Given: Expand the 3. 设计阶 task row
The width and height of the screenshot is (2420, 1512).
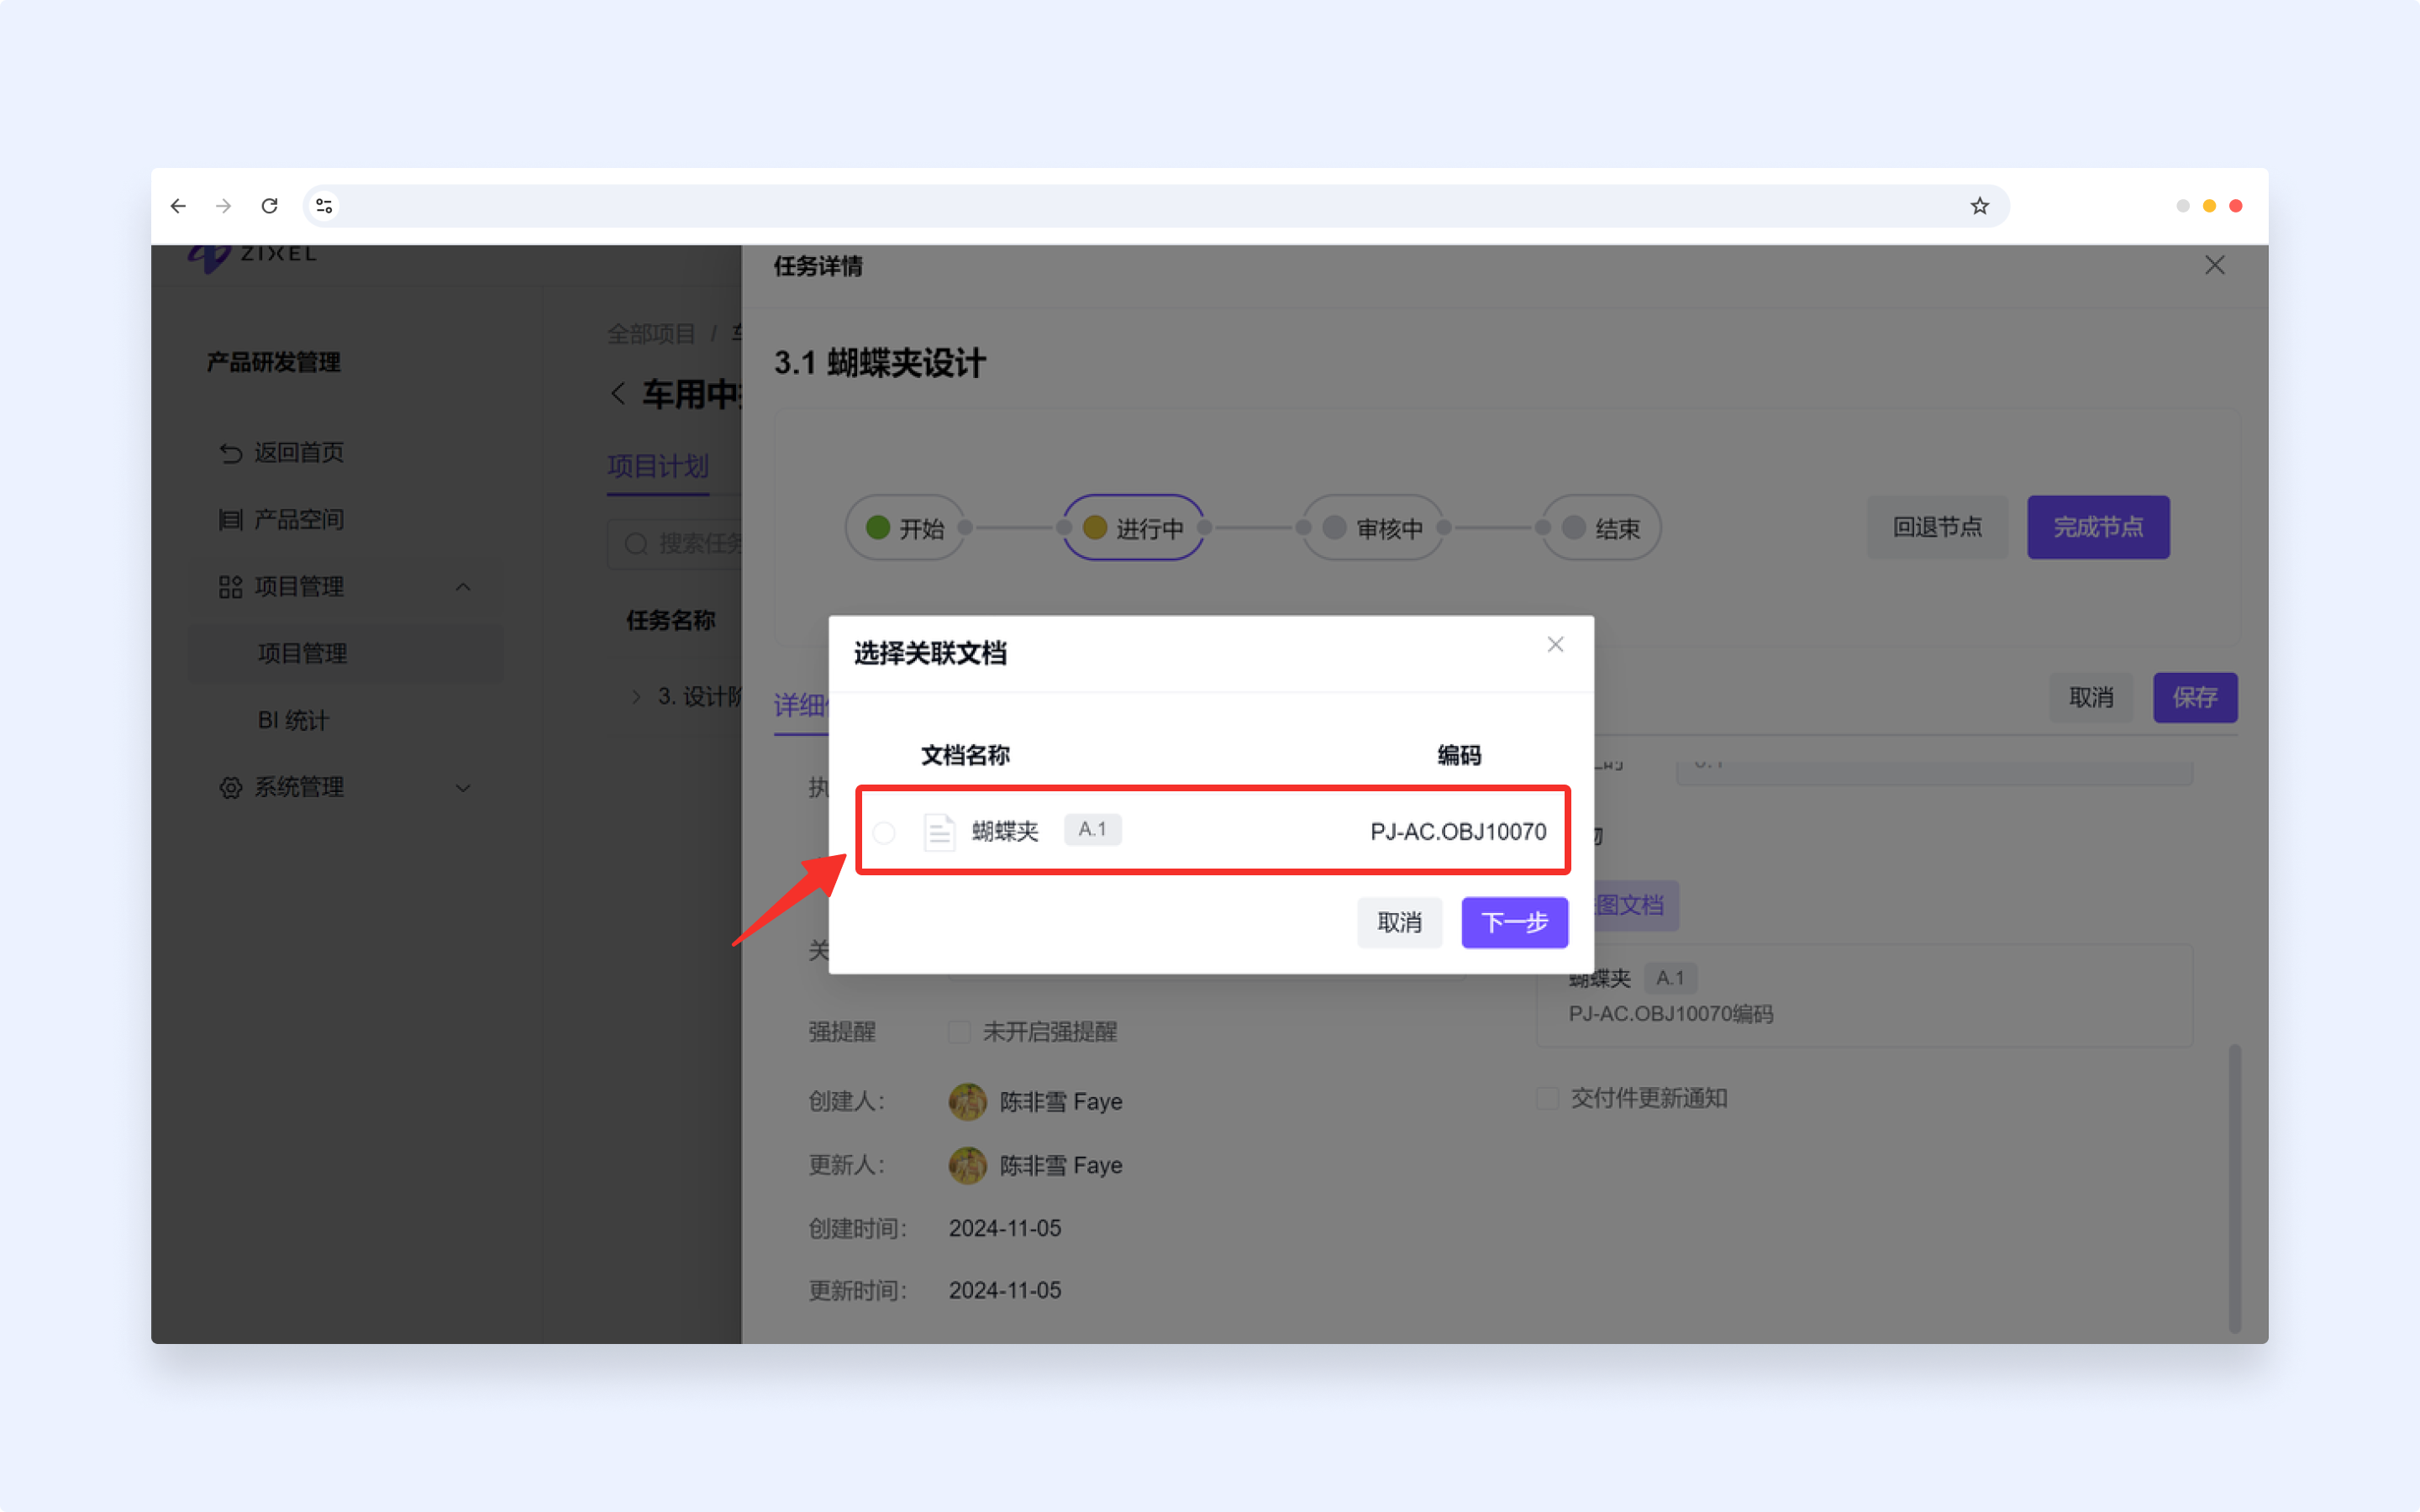Looking at the screenshot, I should (x=636, y=697).
